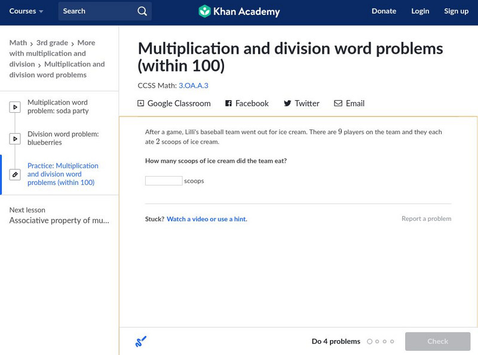Click the Email envelope icon

(338, 103)
